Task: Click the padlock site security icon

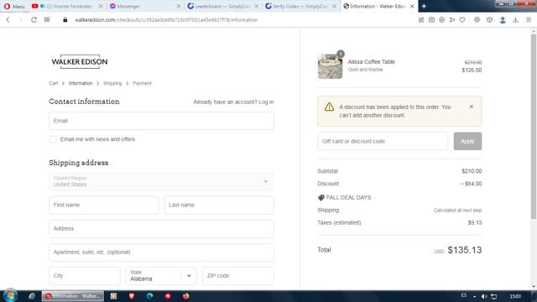Action: pyautogui.click(x=65, y=20)
